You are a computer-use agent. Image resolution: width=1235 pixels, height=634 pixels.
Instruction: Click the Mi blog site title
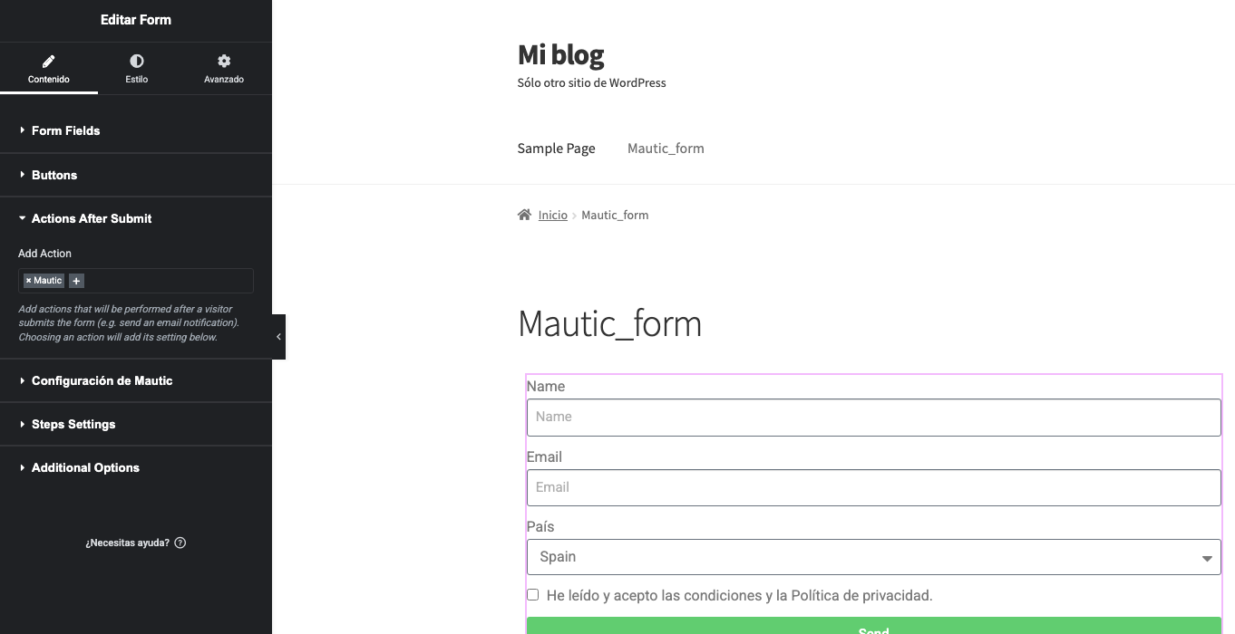tap(560, 55)
